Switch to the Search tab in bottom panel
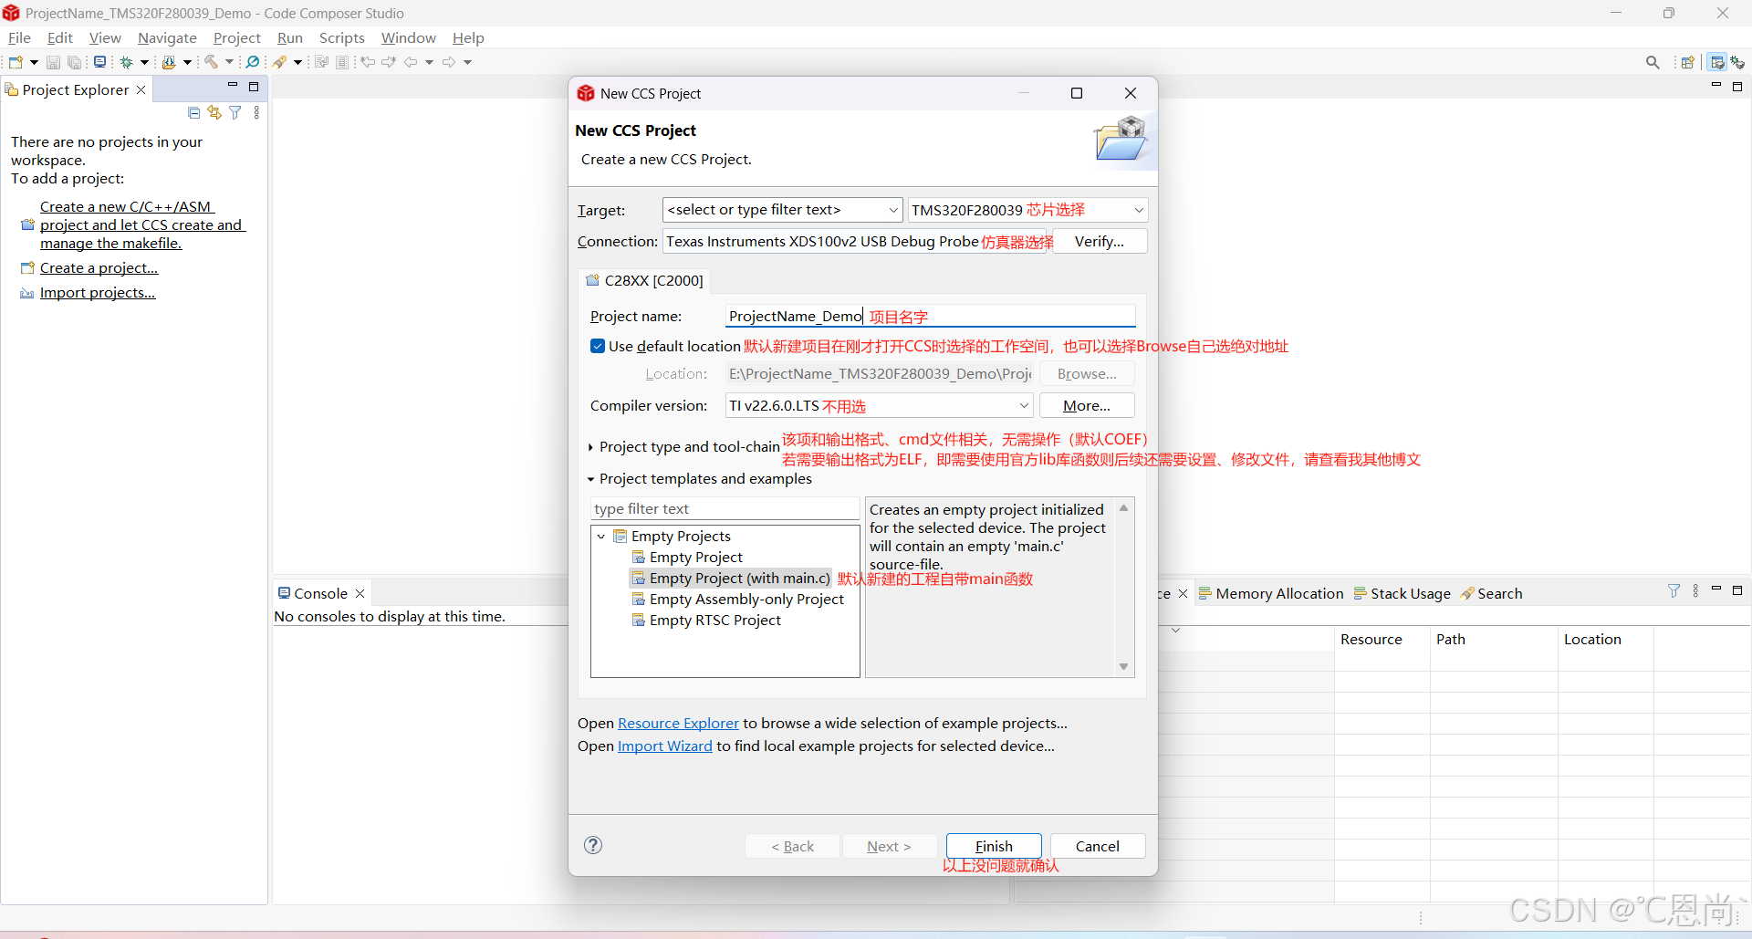The image size is (1752, 939). tap(1491, 593)
